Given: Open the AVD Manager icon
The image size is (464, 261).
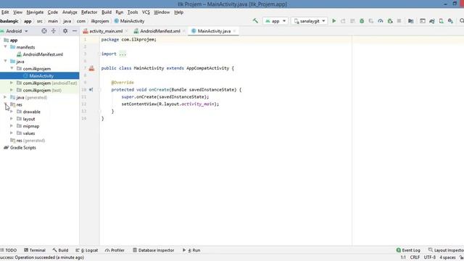Looking at the screenshot, I should (x=441, y=21).
